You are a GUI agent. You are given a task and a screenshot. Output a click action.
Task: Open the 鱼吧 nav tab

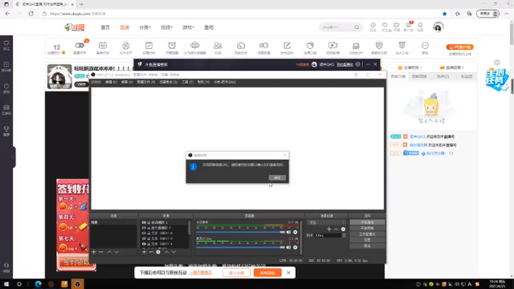(x=209, y=27)
